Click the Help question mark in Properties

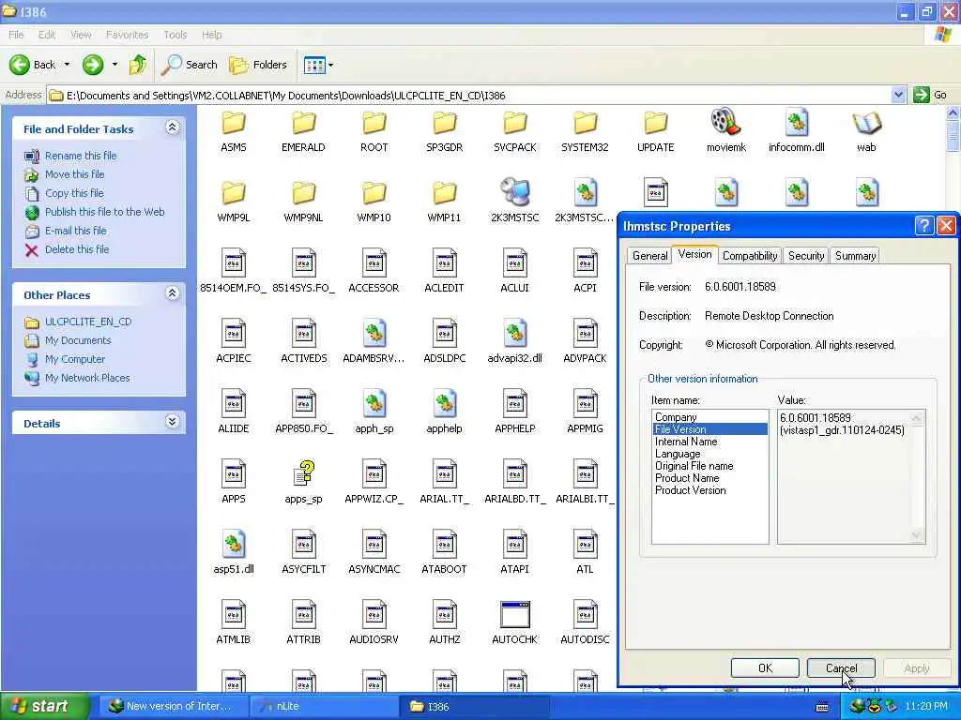(x=923, y=226)
